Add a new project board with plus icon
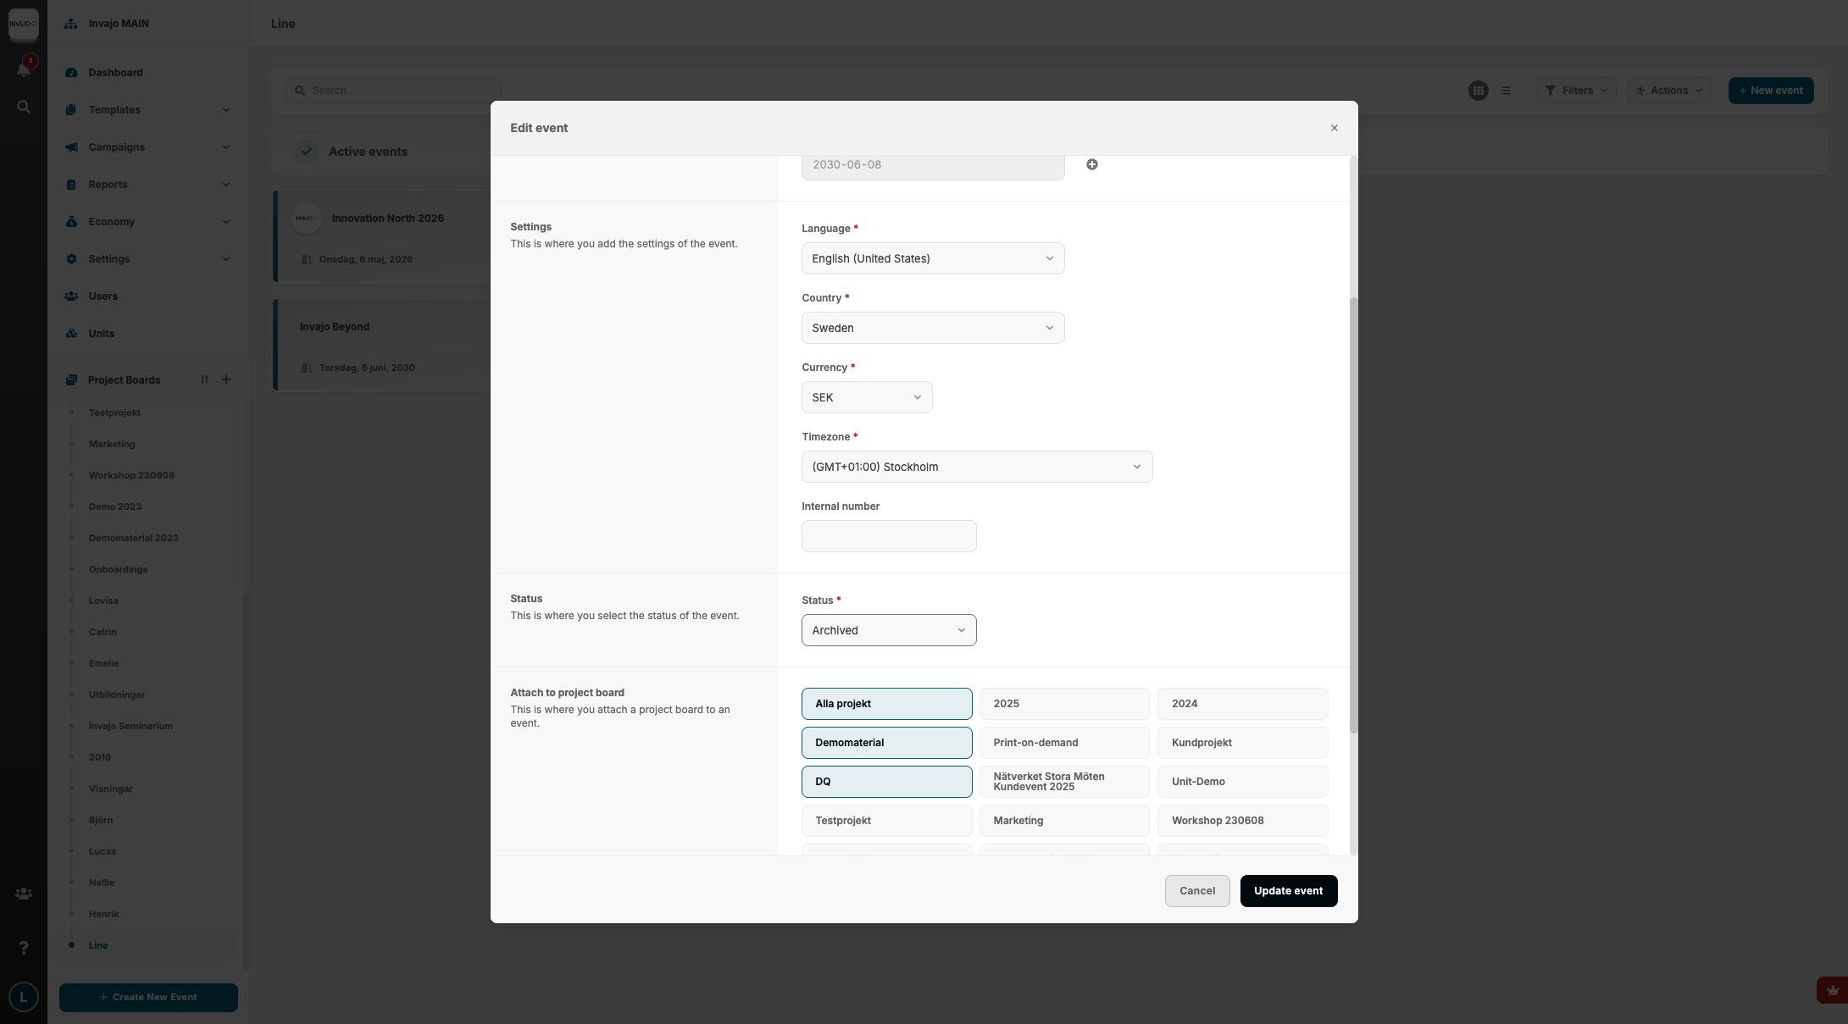1848x1024 pixels. pos(226,379)
